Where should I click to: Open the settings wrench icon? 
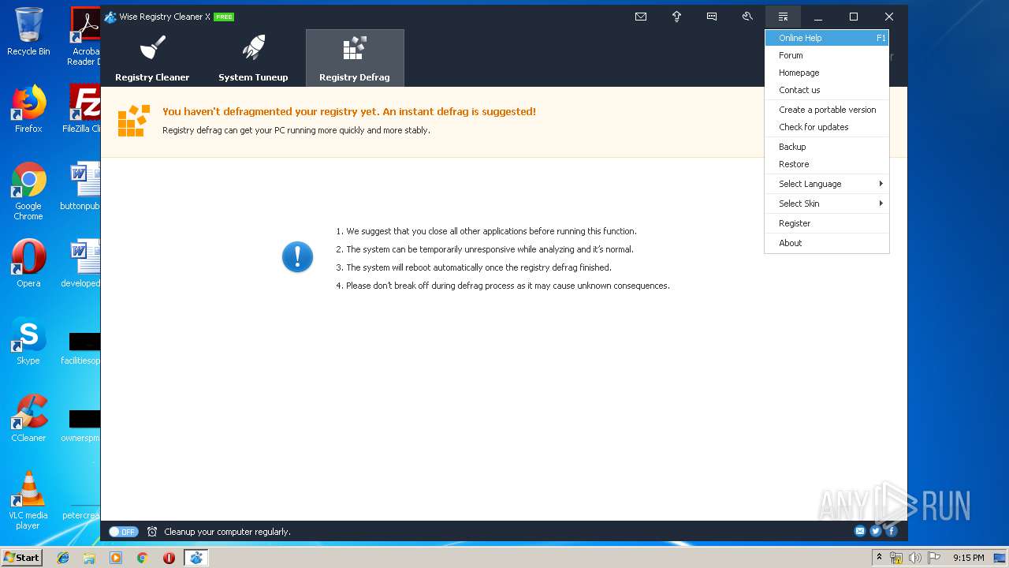747,17
